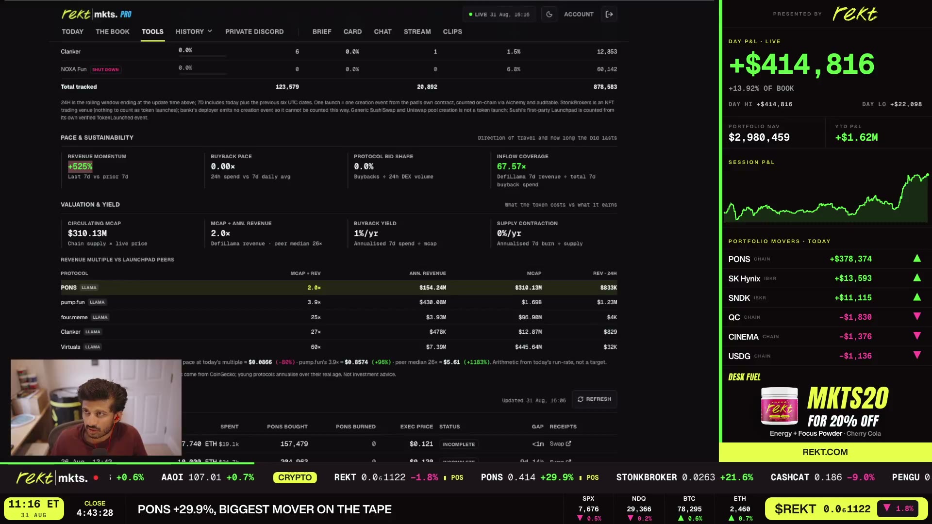932x524 pixels.
Task: Open the CHAT view
Action: 383,32
